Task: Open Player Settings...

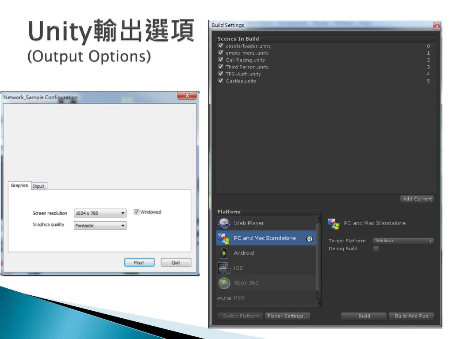Action: coord(288,316)
